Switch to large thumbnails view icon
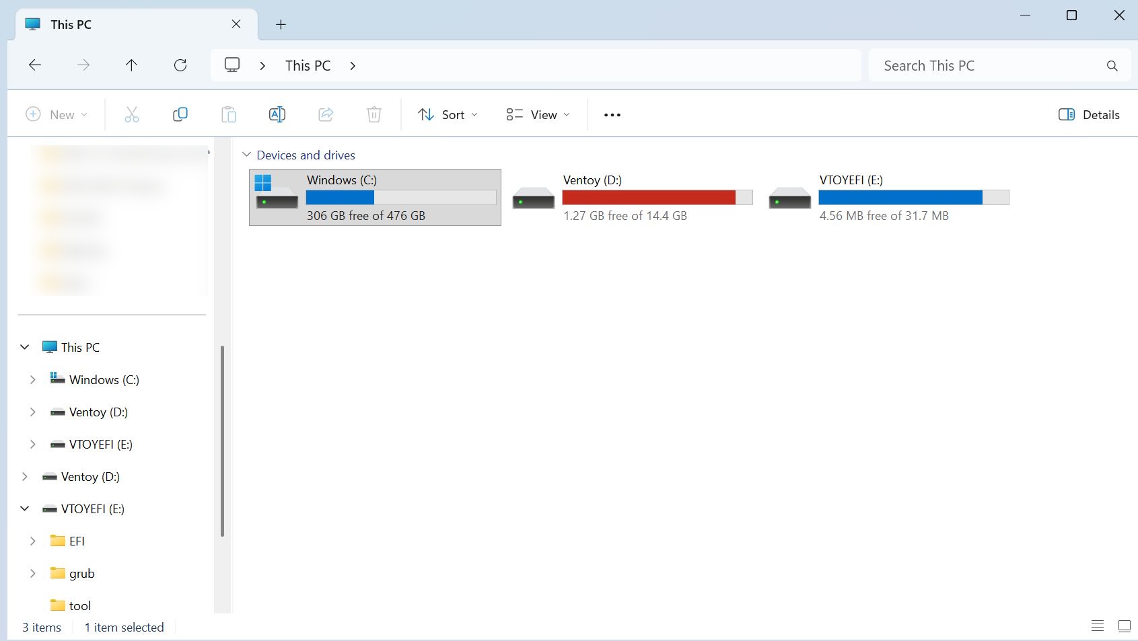The width and height of the screenshot is (1138, 641). pos(1124,626)
